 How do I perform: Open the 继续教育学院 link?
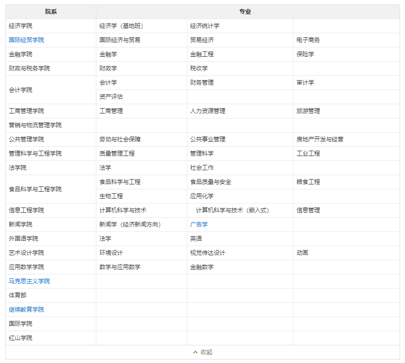26,310
